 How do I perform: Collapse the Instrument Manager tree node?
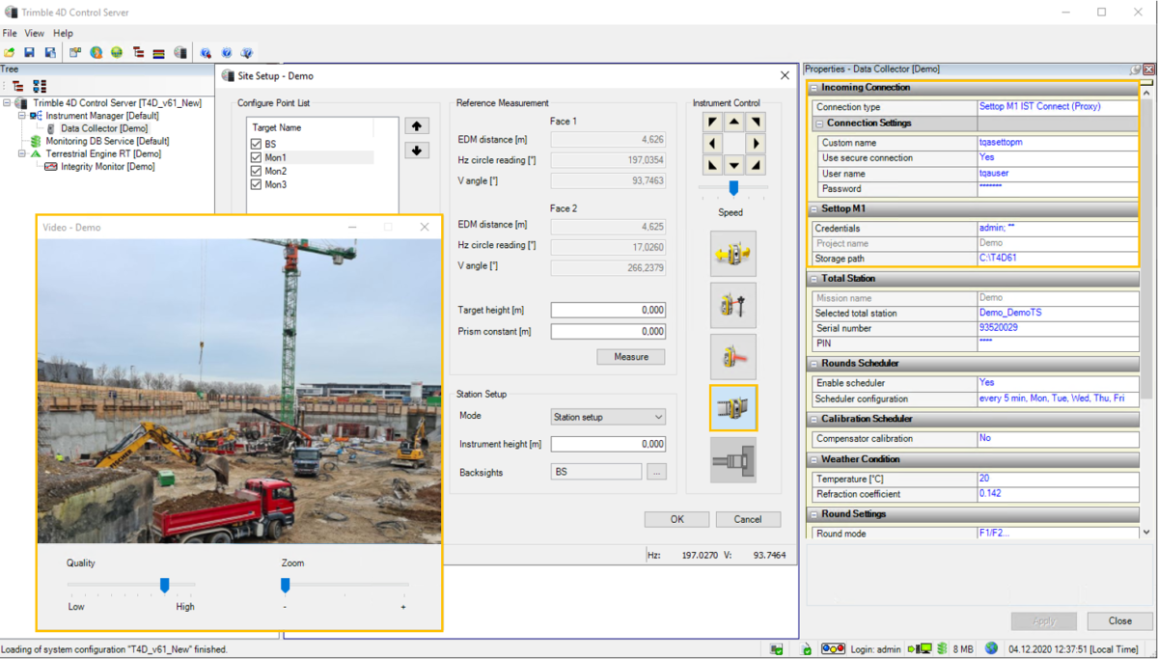[22, 116]
